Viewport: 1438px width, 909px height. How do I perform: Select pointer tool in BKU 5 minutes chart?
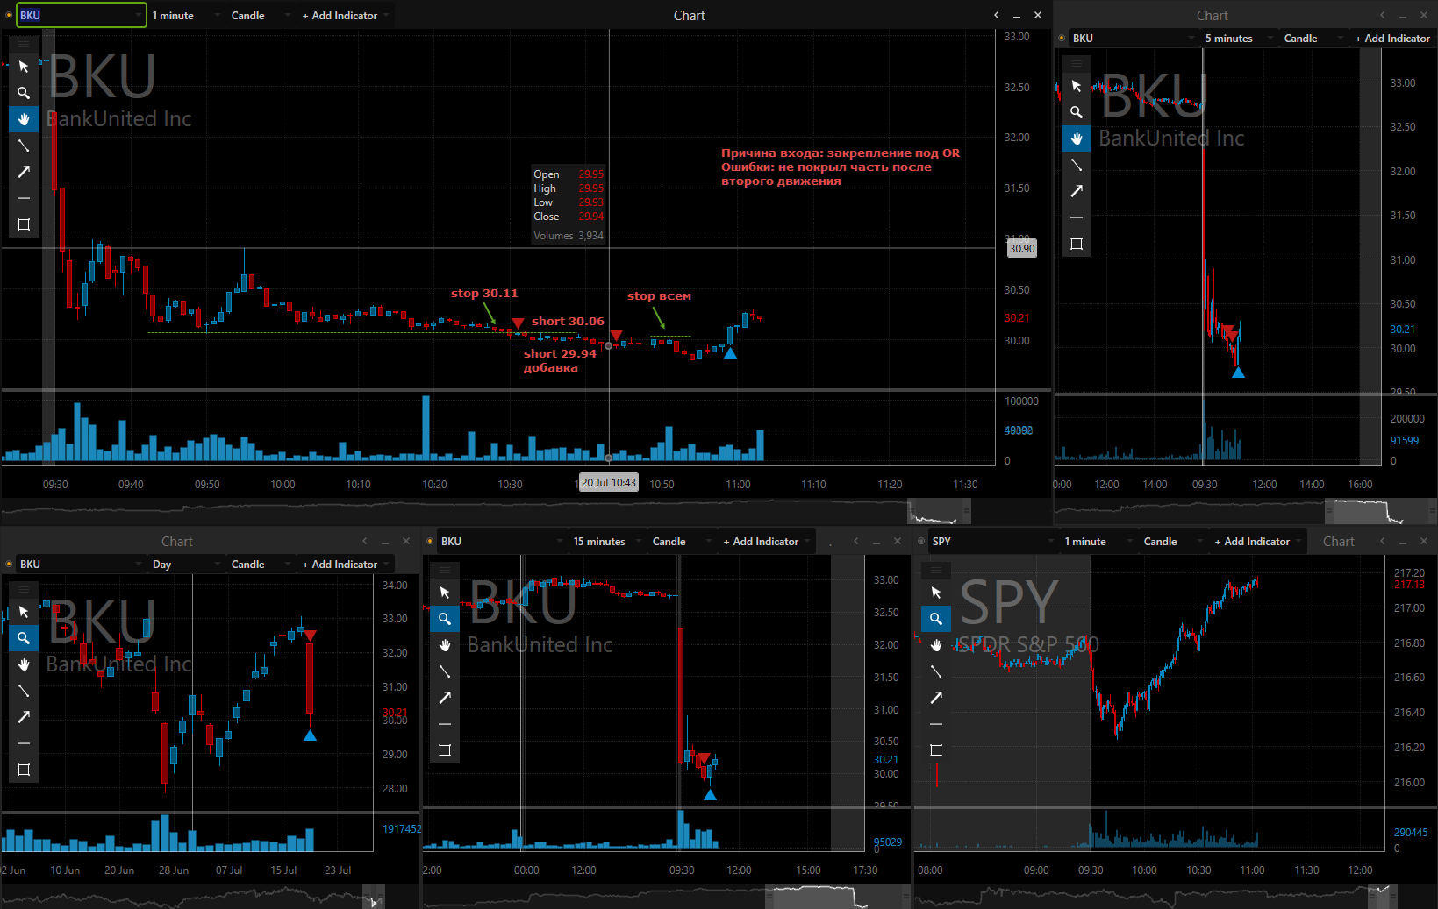point(1077,86)
